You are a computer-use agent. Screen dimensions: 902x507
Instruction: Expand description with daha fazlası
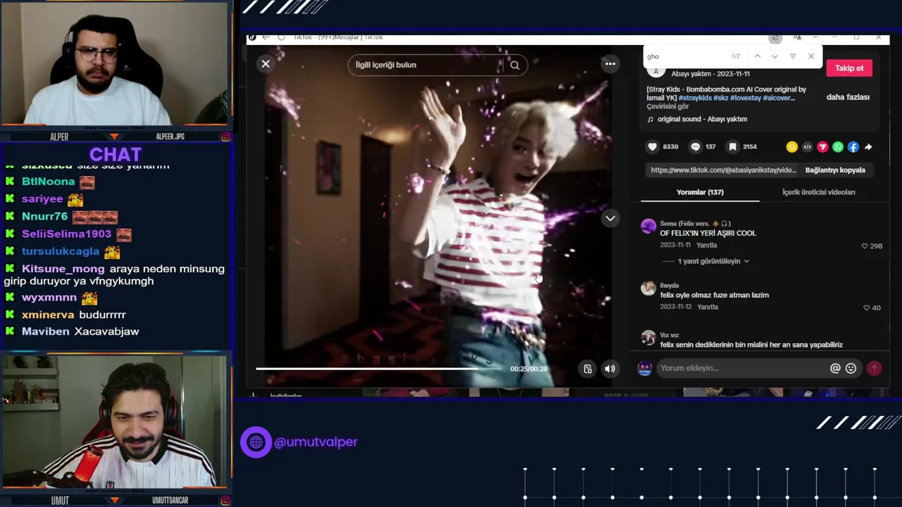(848, 97)
